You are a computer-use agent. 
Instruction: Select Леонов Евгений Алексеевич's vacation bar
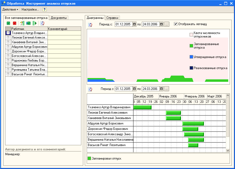[x=173, y=113]
